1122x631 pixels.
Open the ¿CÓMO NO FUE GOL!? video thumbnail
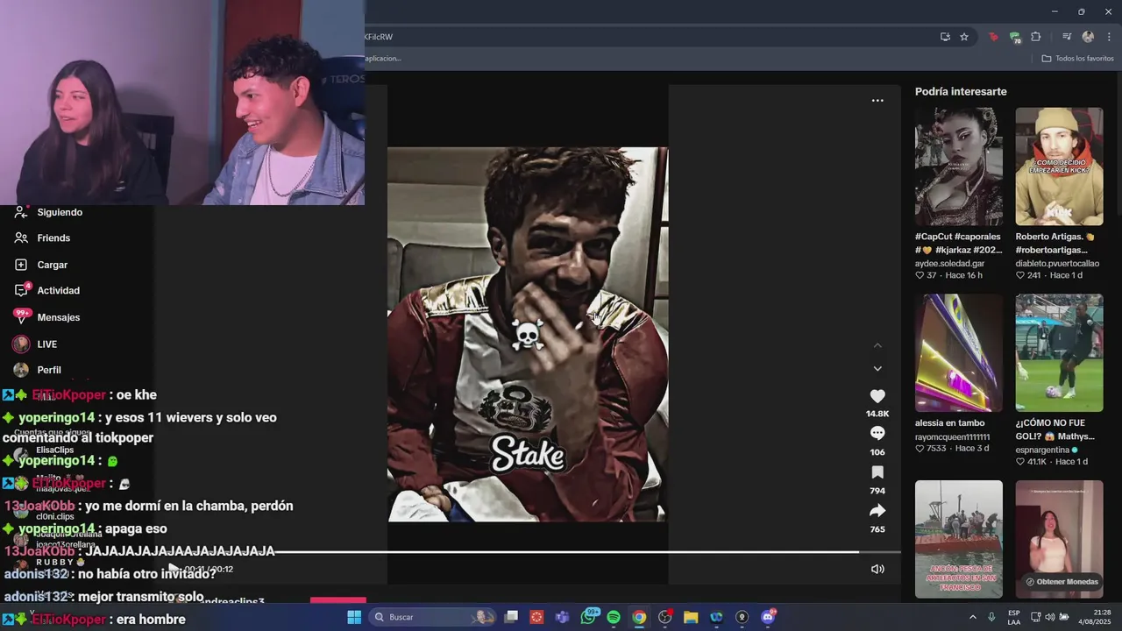coord(1059,352)
